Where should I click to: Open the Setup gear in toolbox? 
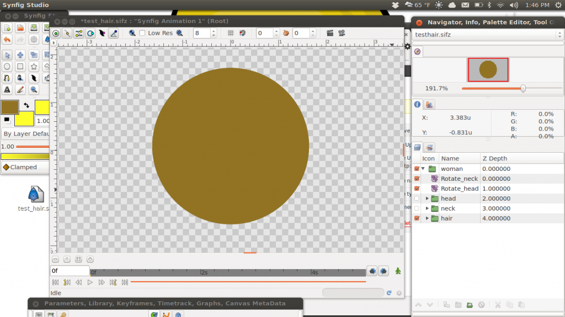[34, 39]
